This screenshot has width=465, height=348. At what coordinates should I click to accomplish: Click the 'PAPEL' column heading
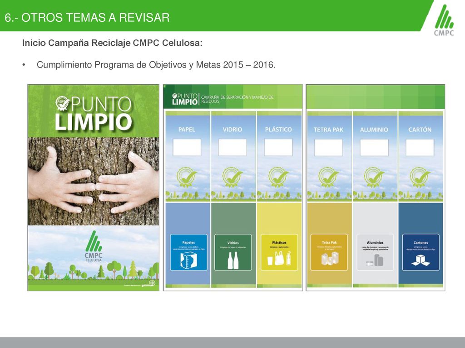(187, 130)
